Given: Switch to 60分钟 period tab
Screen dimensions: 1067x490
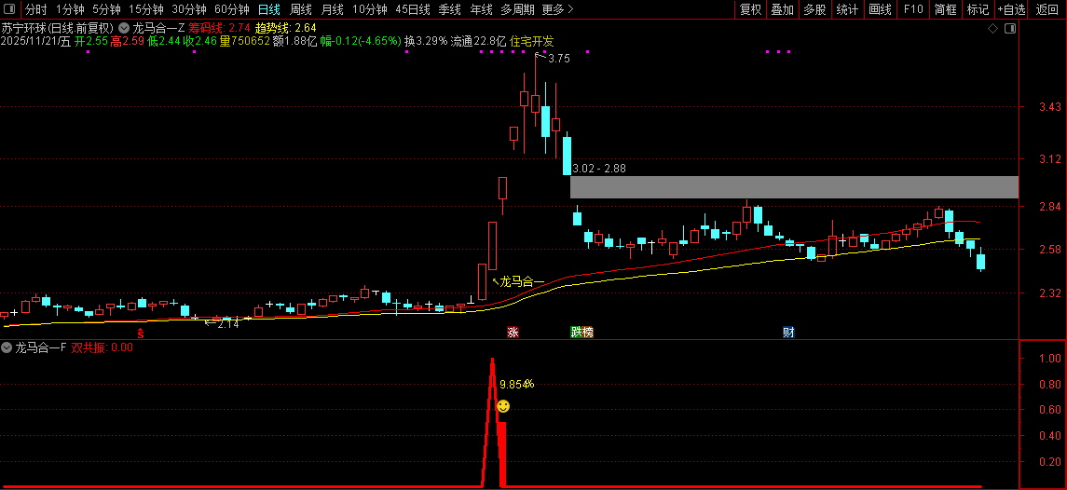Looking at the screenshot, I should (231, 9).
